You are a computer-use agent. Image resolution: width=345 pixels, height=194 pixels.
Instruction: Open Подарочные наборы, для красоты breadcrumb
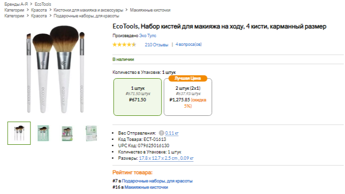click(79, 15)
